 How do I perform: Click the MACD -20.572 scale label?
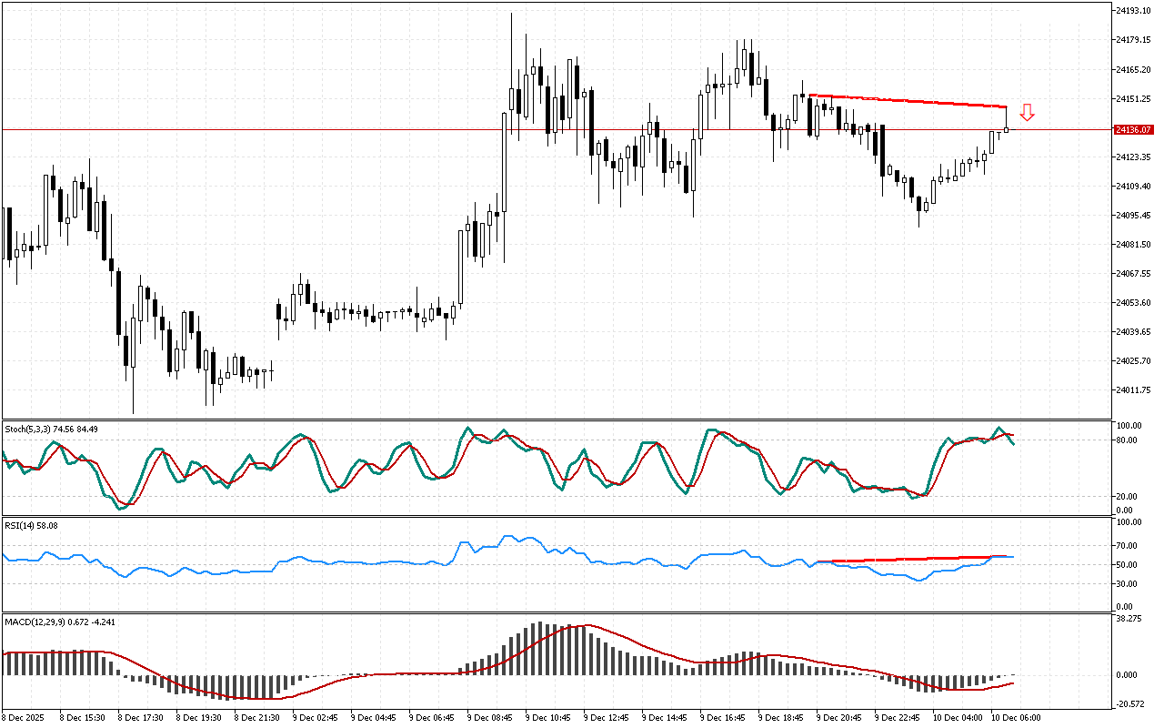tap(1129, 704)
